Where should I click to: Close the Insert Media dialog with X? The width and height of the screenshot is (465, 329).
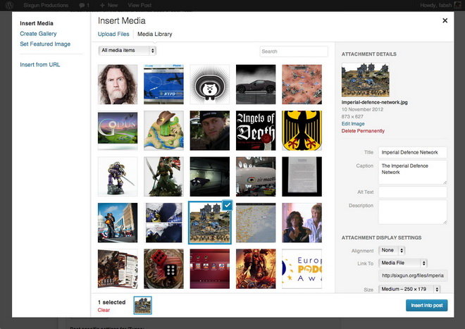point(445,20)
